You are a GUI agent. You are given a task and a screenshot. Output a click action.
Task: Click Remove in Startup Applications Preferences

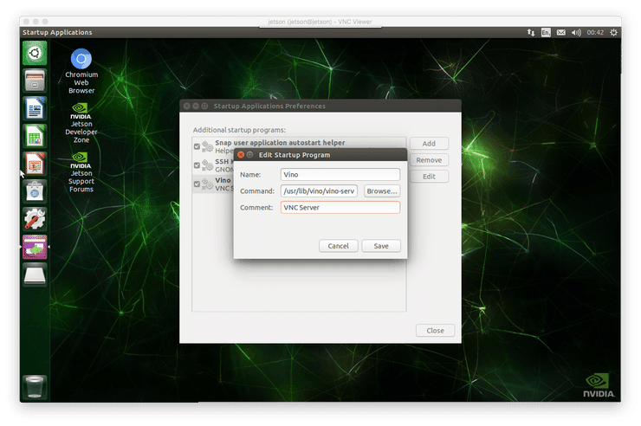click(429, 159)
